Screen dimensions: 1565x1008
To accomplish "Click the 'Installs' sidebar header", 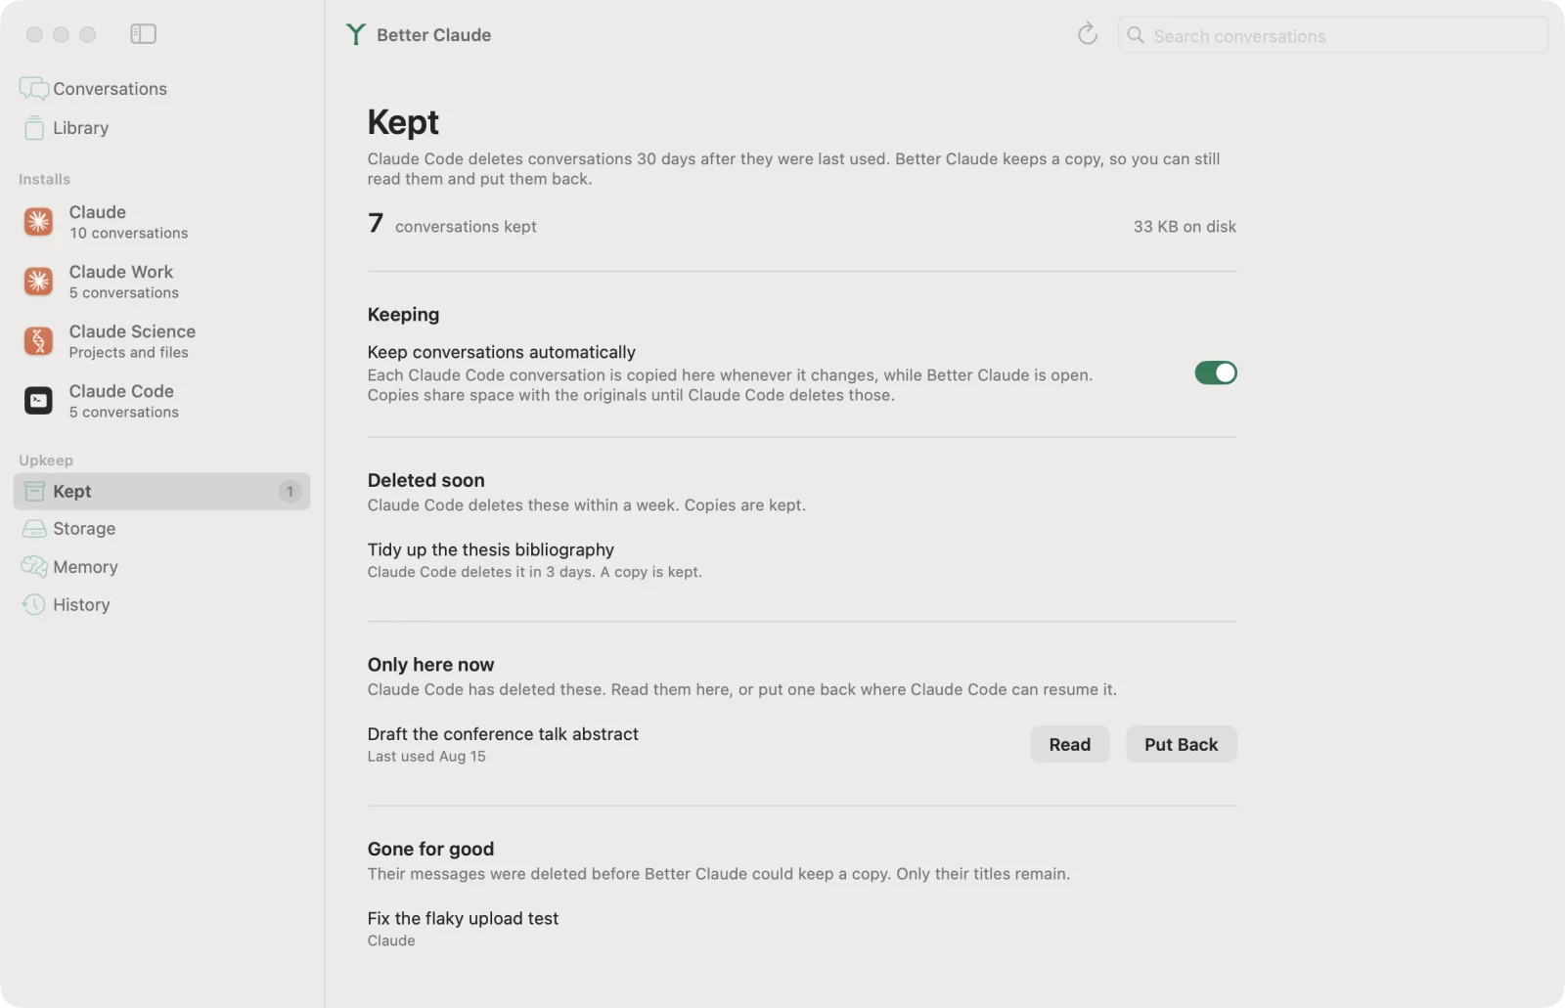I will [x=44, y=180].
